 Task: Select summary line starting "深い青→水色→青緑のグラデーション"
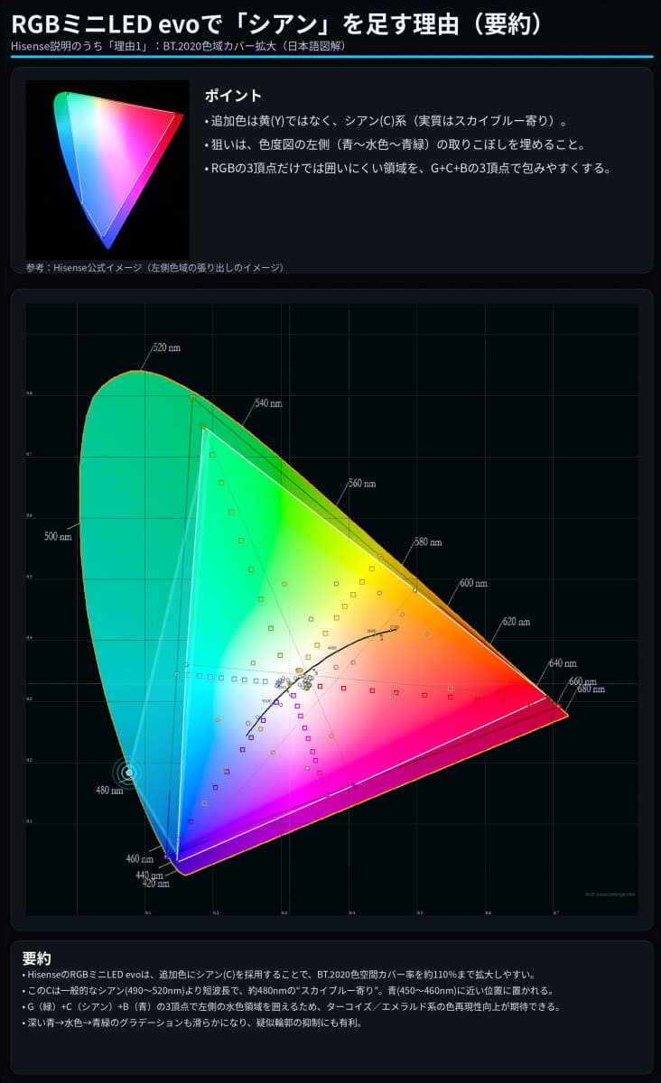191,1023
